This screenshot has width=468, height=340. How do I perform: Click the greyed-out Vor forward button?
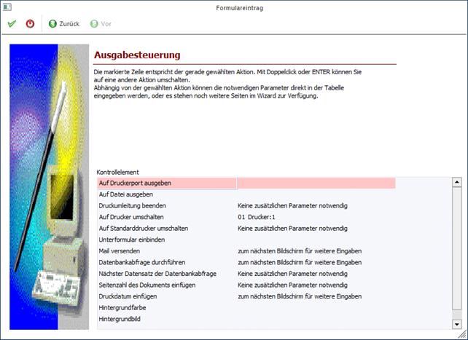101,23
